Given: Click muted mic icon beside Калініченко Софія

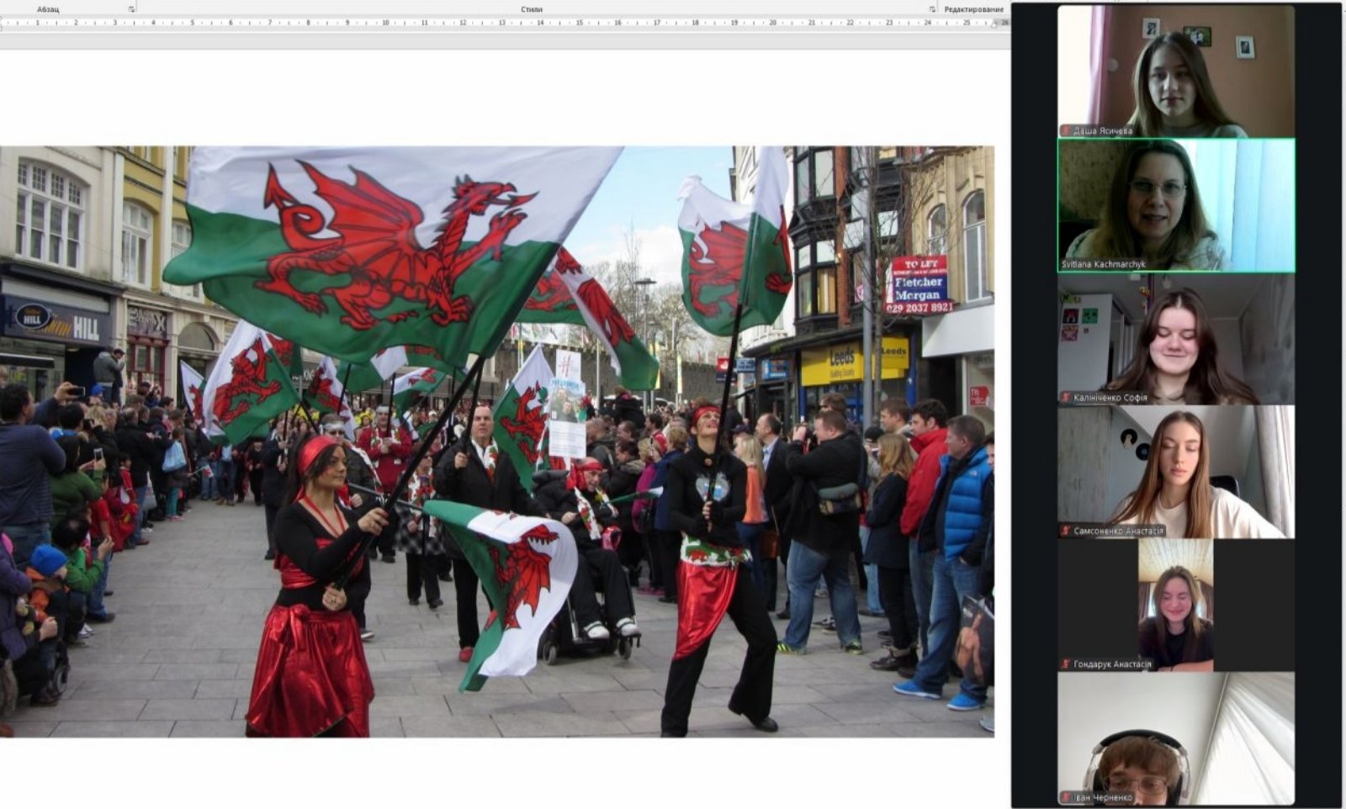Looking at the screenshot, I should [1066, 398].
